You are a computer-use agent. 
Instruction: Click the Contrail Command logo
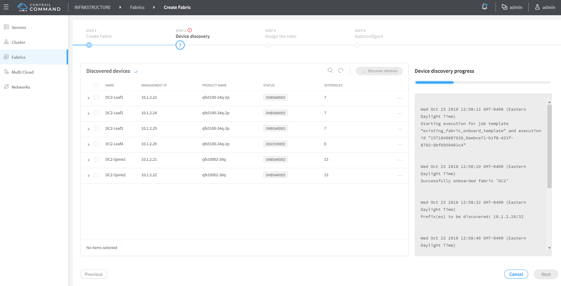pos(39,7)
